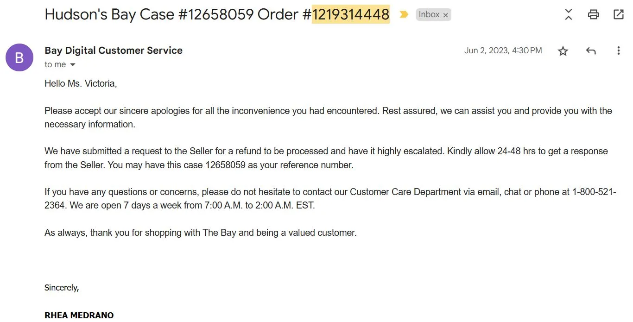
Task: Click the highlighted order number 1219314448
Action: pos(350,15)
